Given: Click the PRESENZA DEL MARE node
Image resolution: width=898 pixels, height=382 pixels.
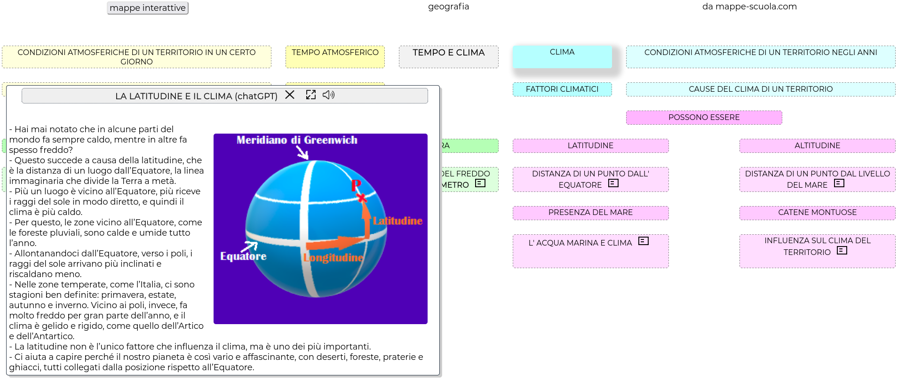Looking at the screenshot, I should (x=591, y=213).
